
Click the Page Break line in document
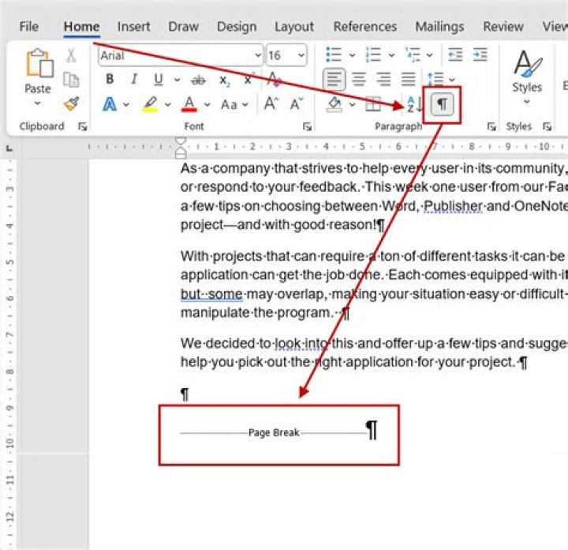(274, 432)
